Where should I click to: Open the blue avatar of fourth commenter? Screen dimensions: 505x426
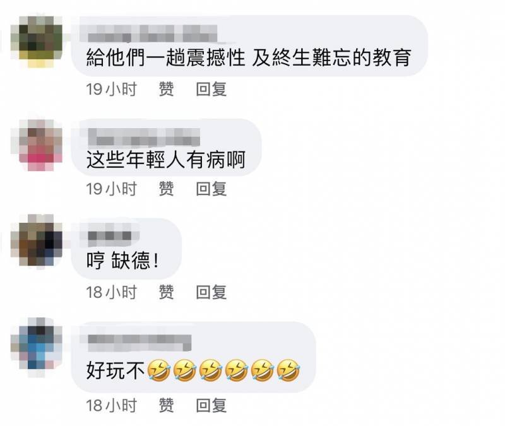click(x=37, y=348)
